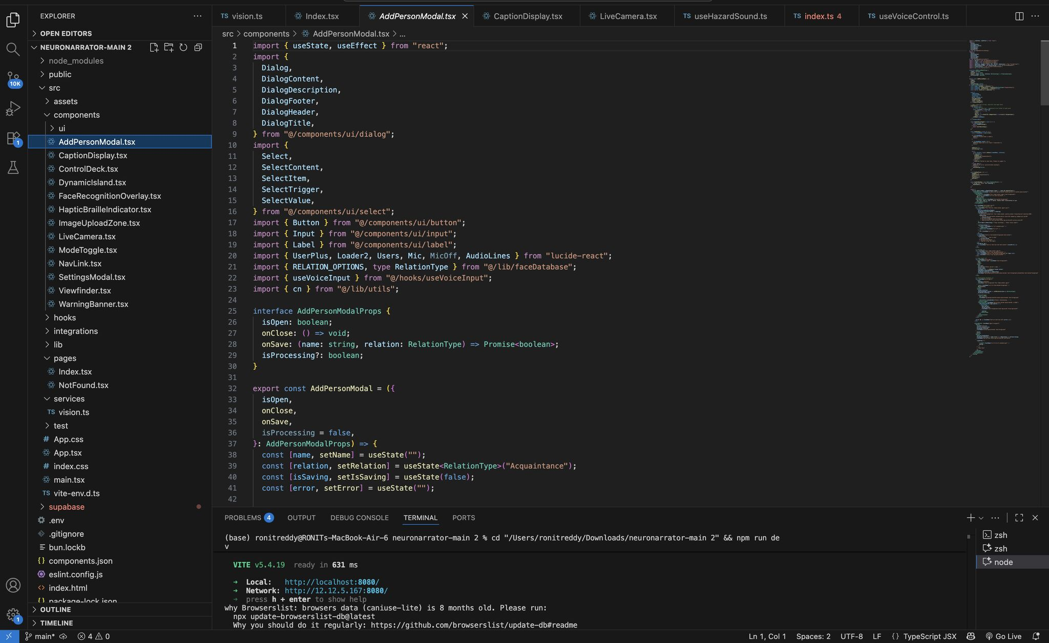Expand the hooks folder

click(65, 317)
